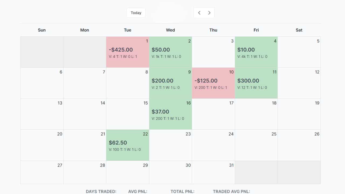The image size is (345, 194).
Task: Click the DAYS TRADED label
Action: coord(101,191)
